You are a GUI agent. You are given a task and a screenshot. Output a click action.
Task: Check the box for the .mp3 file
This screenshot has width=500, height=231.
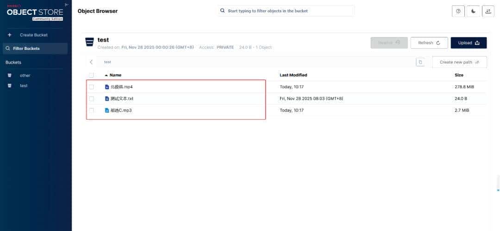click(x=92, y=110)
